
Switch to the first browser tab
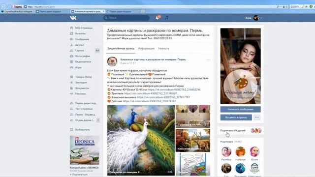pos(18,11)
